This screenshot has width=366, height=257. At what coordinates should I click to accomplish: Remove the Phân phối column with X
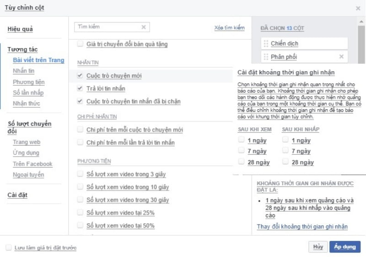[x=341, y=57]
